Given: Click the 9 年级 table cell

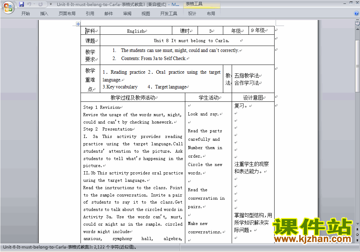Looking at the screenshot, I should [x=261, y=31].
